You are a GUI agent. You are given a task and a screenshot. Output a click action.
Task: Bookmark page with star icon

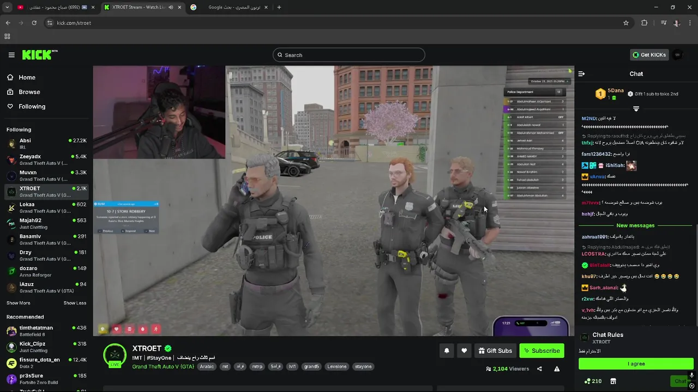pos(626,23)
